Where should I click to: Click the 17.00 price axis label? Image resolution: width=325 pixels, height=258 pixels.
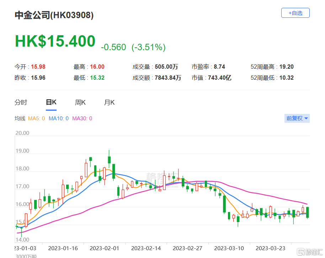pos(22,186)
